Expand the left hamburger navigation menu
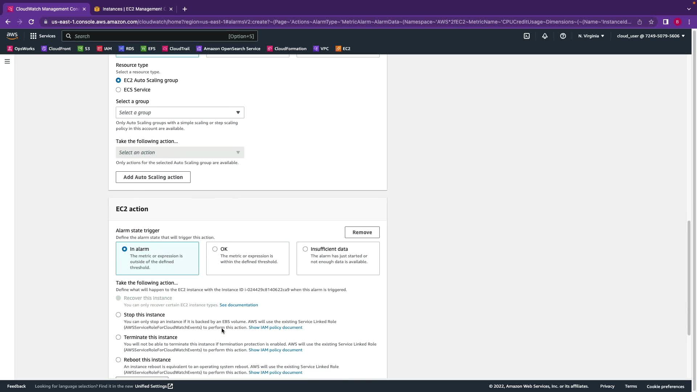The width and height of the screenshot is (697, 392). 7,61
